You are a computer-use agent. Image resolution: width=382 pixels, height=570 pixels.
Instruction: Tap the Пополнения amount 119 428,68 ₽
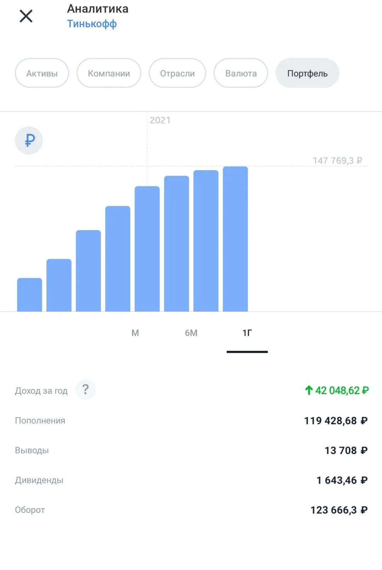click(336, 421)
